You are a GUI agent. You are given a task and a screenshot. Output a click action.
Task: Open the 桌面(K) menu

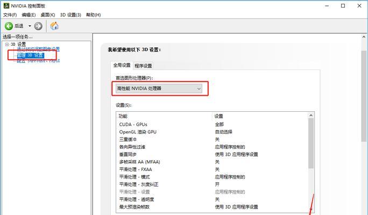(x=48, y=15)
